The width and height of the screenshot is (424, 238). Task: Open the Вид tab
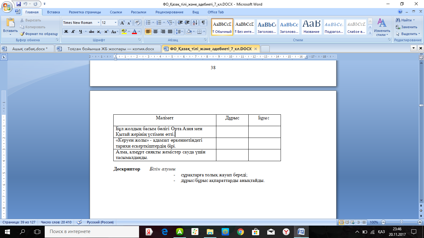pyautogui.click(x=196, y=12)
